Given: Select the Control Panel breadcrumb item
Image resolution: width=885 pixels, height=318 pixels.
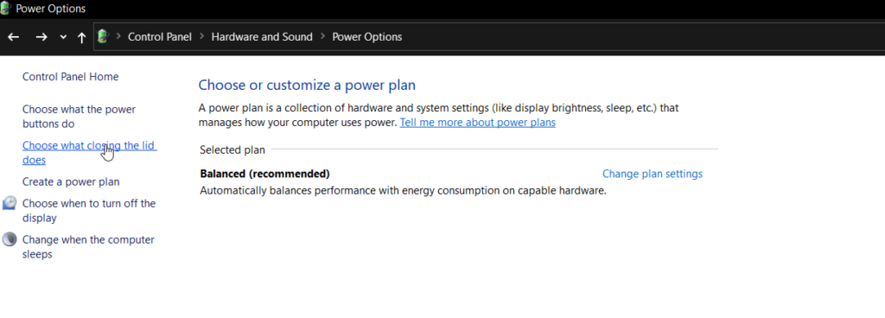Looking at the screenshot, I should pyautogui.click(x=160, y=36).
